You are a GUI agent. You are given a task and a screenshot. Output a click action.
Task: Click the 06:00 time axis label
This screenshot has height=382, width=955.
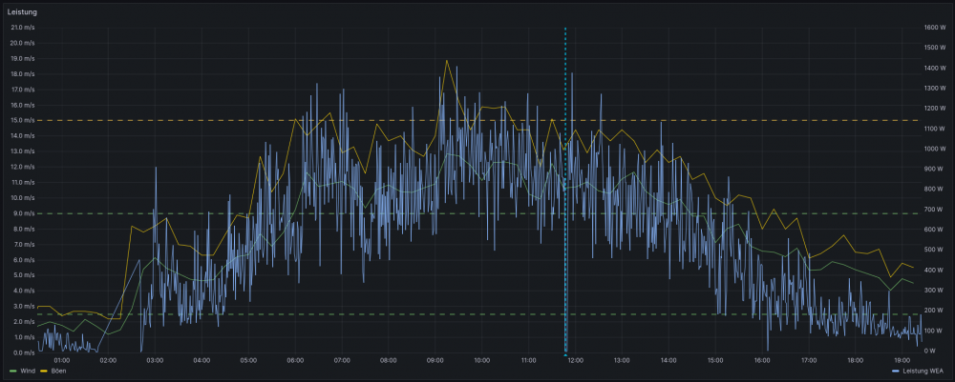click(x=295, y=361)
